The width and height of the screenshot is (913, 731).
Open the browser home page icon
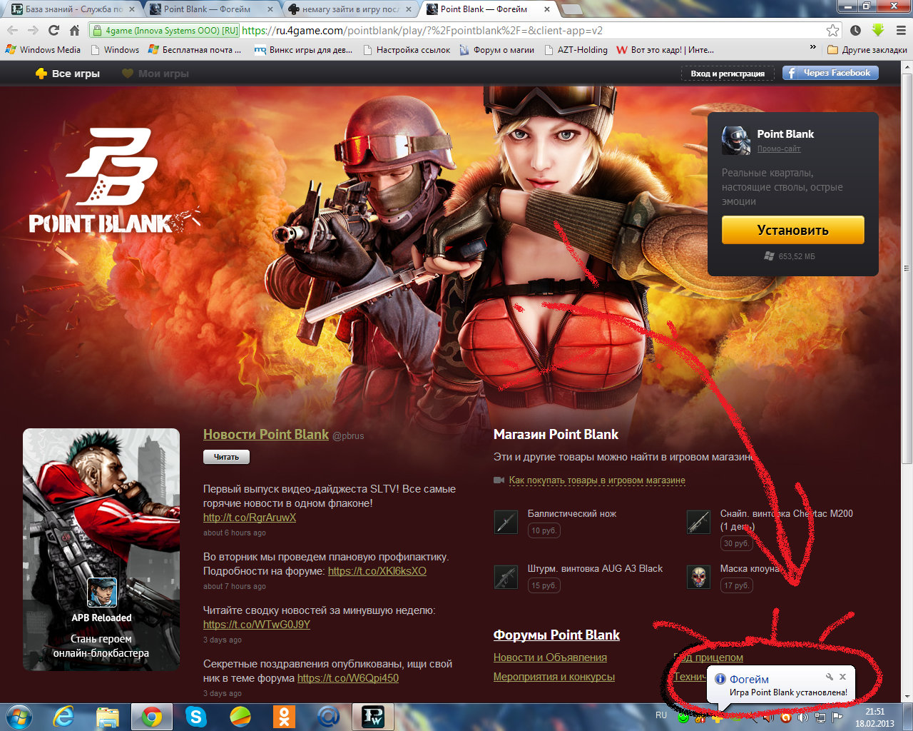(x=74, y=30)
